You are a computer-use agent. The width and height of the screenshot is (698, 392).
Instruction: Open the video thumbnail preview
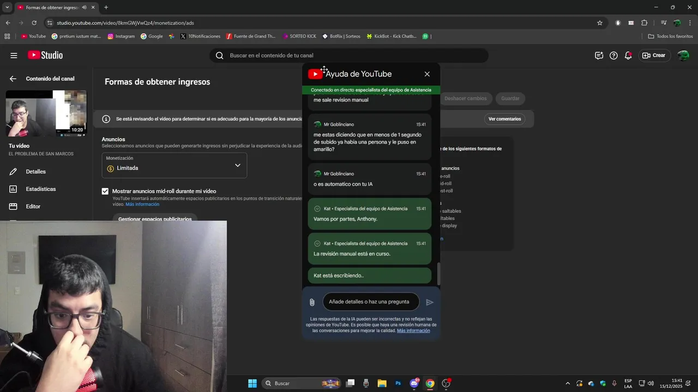coord(46,113)
